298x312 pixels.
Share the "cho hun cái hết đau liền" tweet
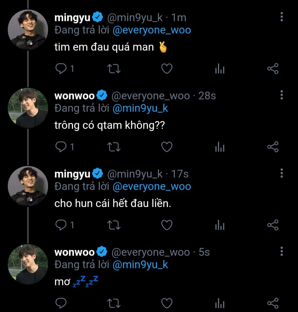[x=273, y=225]
